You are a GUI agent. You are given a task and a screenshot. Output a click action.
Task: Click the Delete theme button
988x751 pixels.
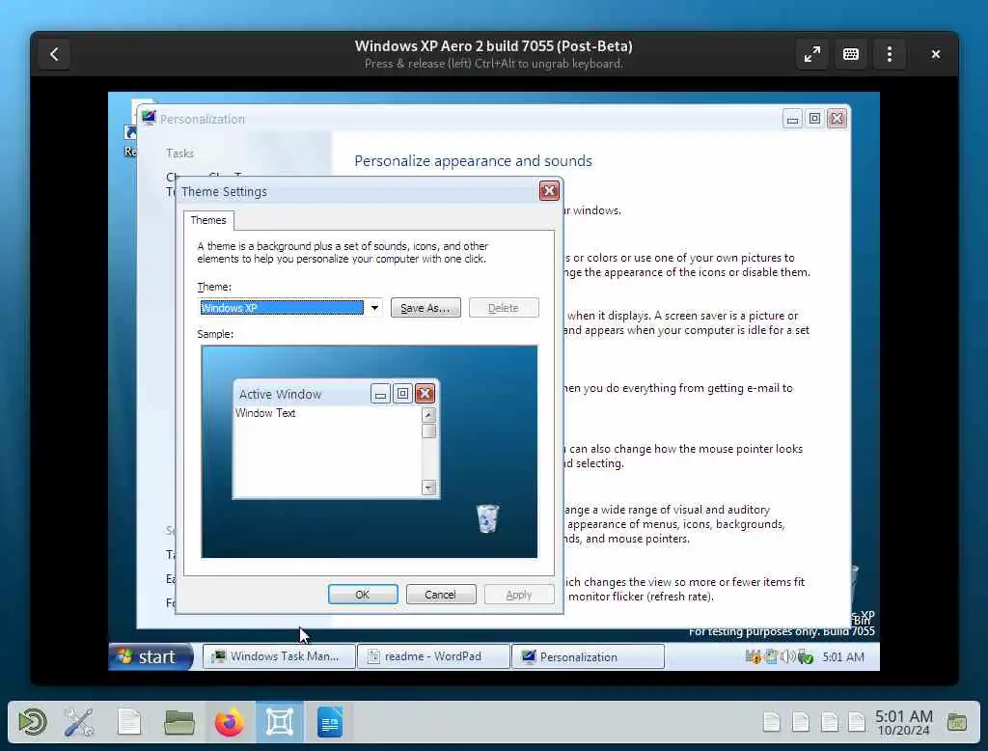coord(504,308)
